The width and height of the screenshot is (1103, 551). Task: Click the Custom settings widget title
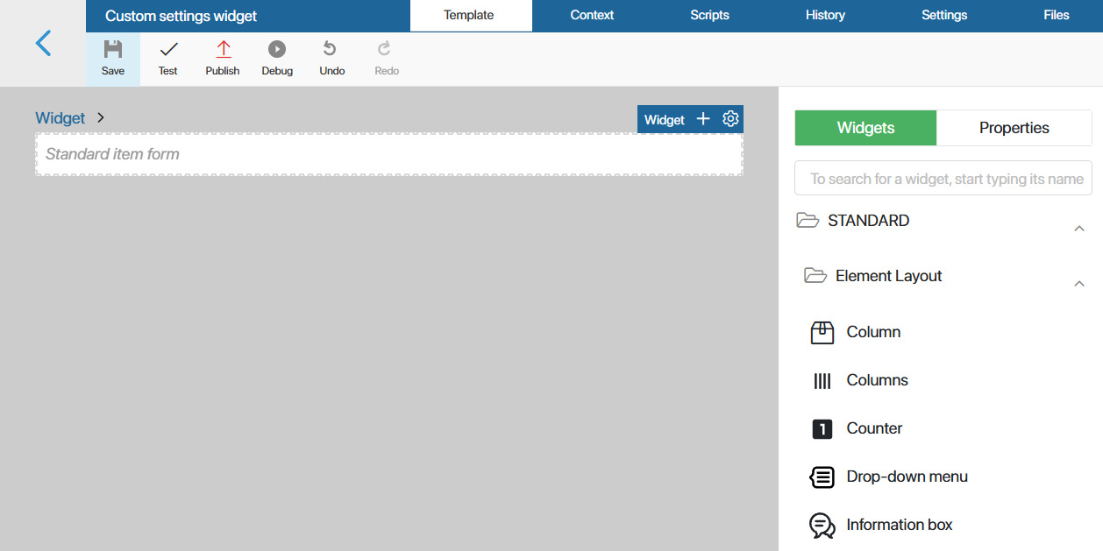point(181,16)
